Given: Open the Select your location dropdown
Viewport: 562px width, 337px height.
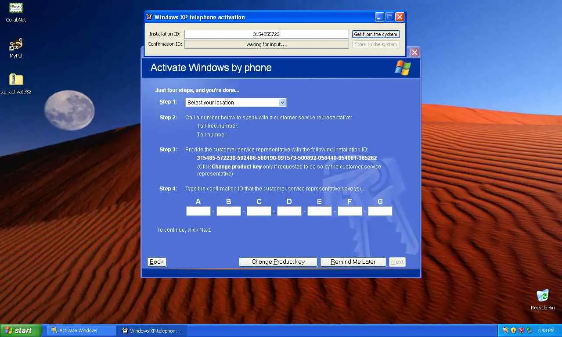Looking at the screenshot, I should pyautogui.click(x=236, y=102).
